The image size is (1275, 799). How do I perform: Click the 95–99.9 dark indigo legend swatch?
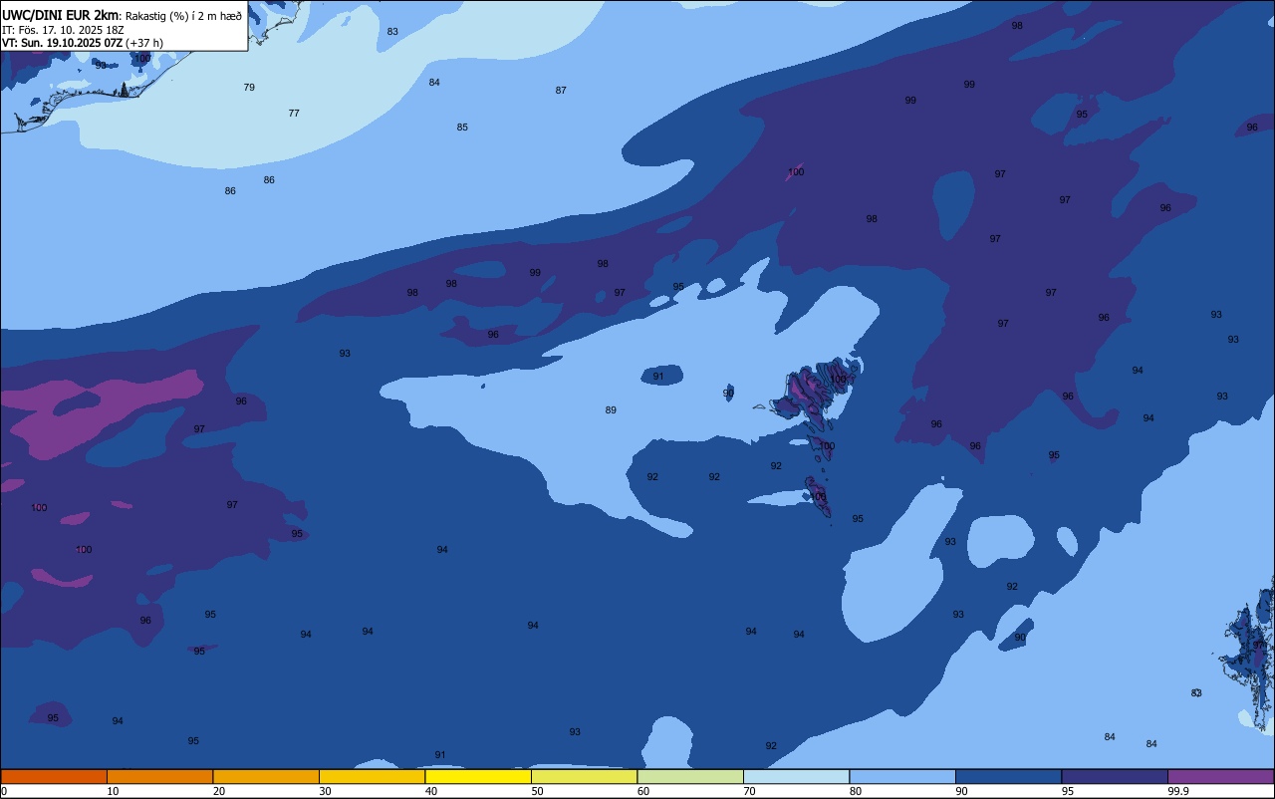[1115, 776]
